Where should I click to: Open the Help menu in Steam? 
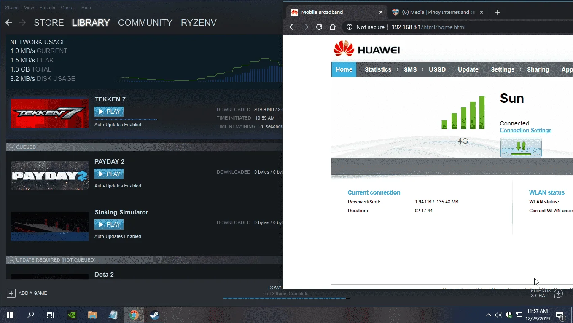point(86,8)
